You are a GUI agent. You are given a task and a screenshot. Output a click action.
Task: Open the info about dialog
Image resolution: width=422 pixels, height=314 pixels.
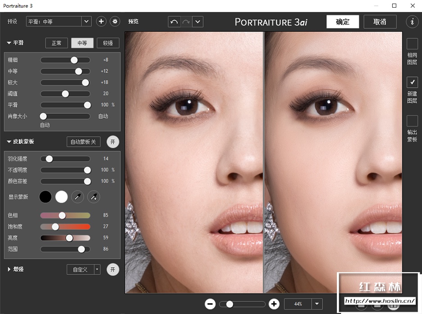click(412, 22)
